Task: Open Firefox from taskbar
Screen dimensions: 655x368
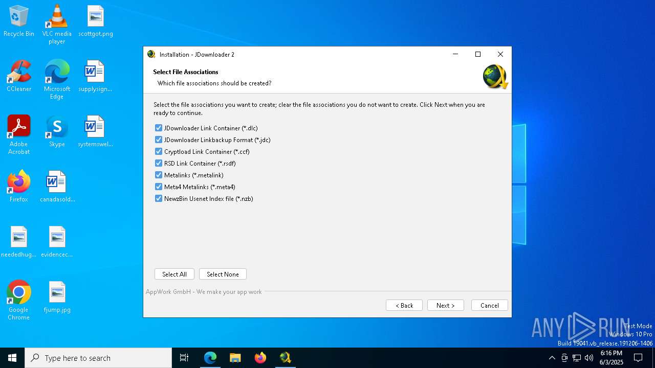Action: [x=260, y=358]
